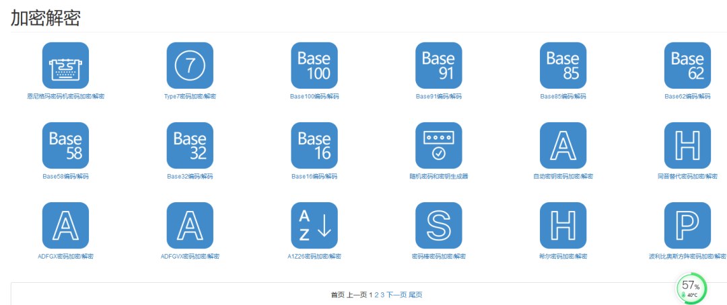Image resolution: width=727 pixels, height=305 pixels.
Task: Open Base32编码/解码 text link
Action: tap(190, 176)
